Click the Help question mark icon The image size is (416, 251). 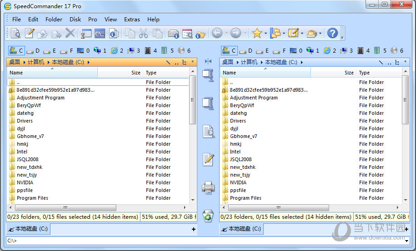click(x=332, y=34)
